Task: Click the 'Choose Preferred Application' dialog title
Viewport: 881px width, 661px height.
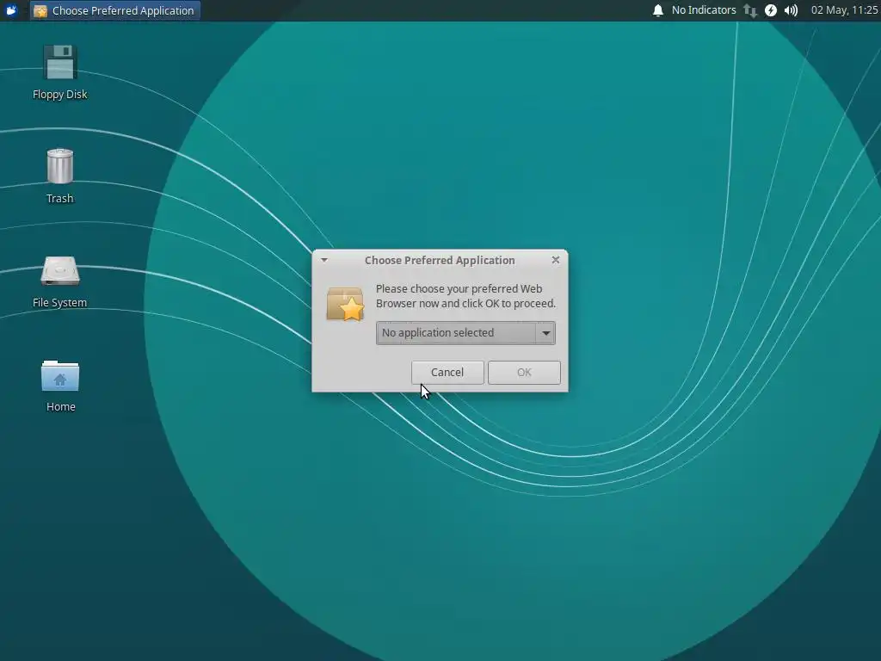Action: (x=440, y=260)
